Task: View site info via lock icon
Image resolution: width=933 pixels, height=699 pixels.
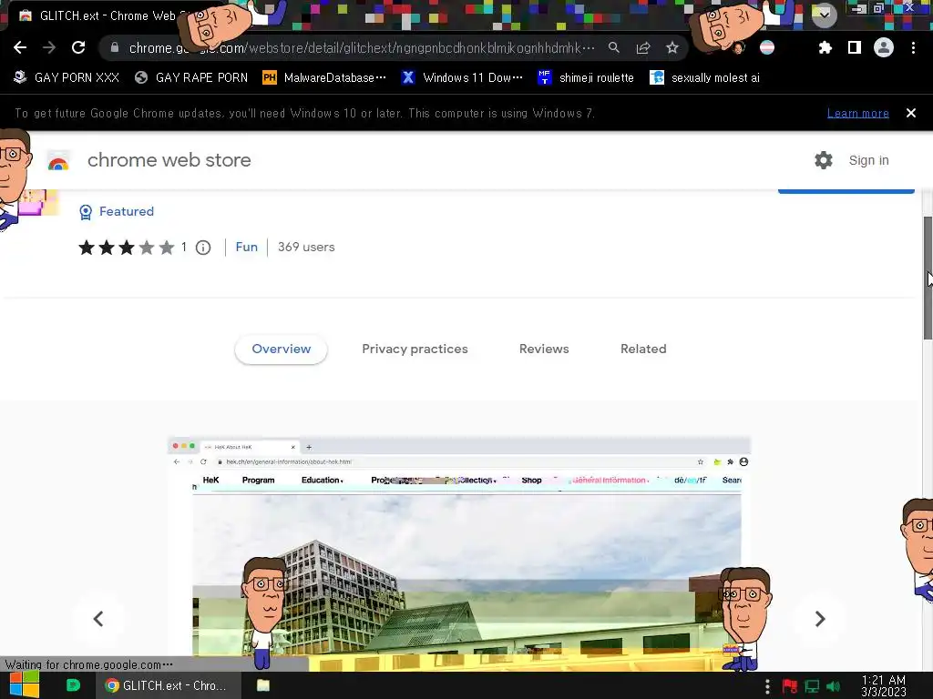Action: [114, 47]
